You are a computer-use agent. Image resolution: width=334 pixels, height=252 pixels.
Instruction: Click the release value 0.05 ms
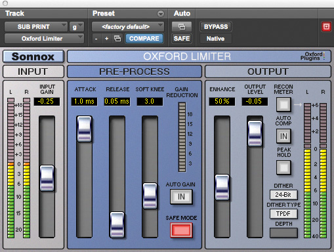tap(117, 102)
